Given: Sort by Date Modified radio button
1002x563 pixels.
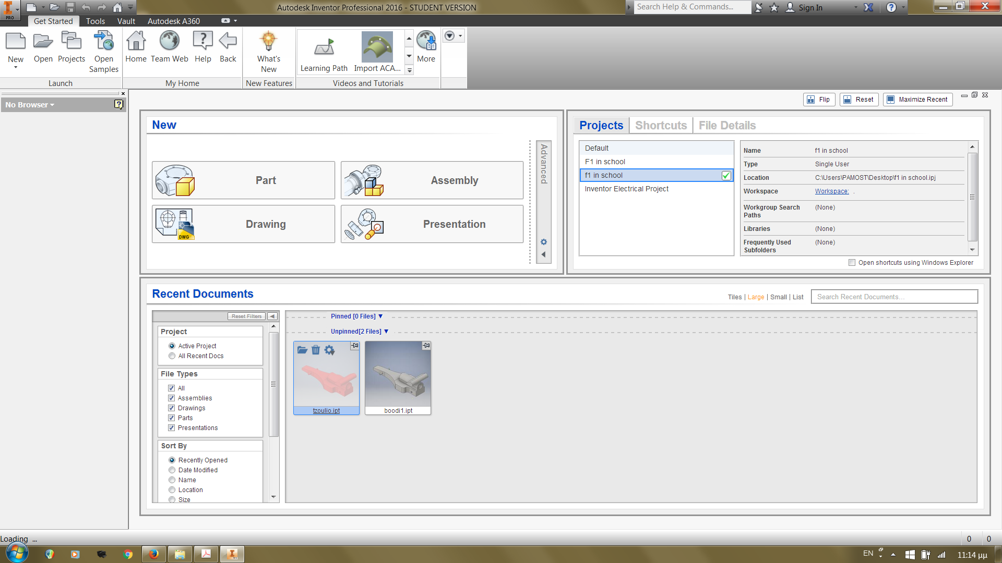Looking at the screenshot, I should (172, 470).
